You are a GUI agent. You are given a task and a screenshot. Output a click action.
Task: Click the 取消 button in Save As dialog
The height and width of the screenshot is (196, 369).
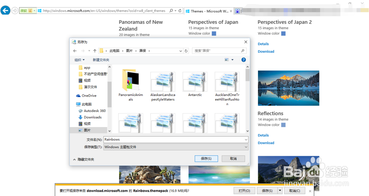point(233,159)
